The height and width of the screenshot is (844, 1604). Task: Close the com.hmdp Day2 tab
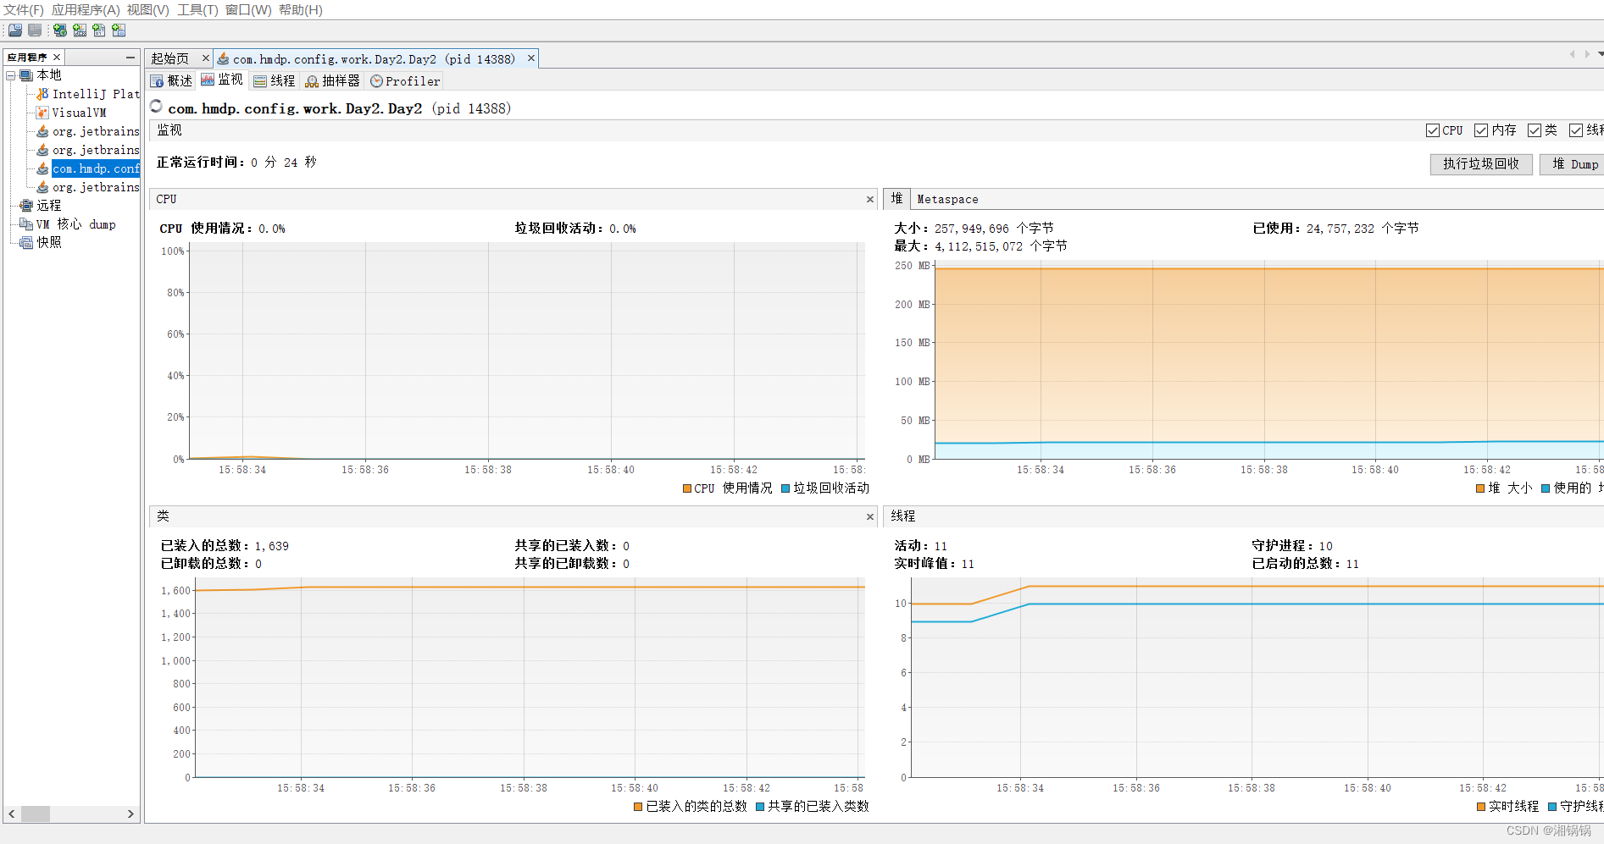(x=531, y=58)
